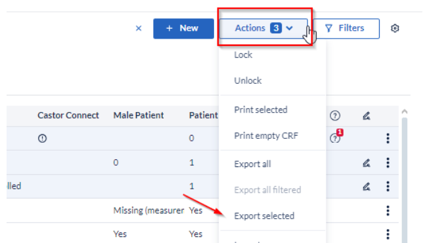Screen dimensions: 423x243
Task: Select Print empty CRF option
Action: 266,136
